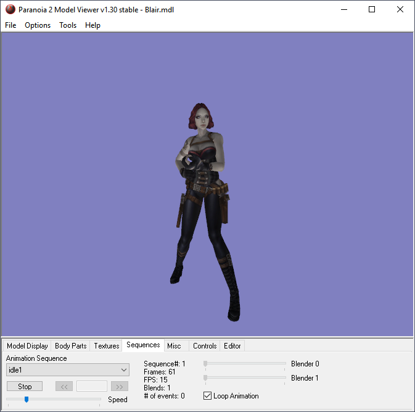Click the previous frame << button
Screen dimensions: 415x412
(x=64, y=386)
